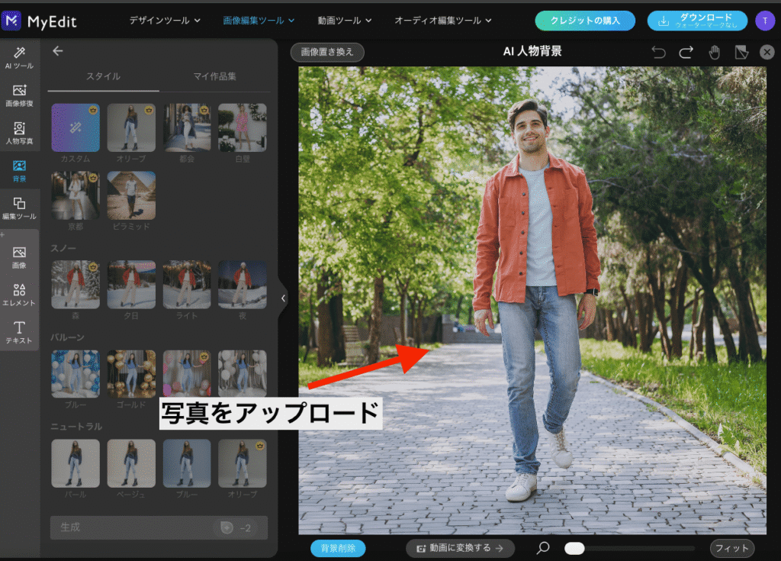Click the フィット button
781x561 pixels.
pos(731,549)
